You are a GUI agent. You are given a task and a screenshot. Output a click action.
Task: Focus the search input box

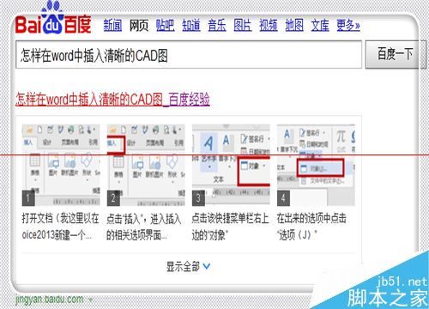click(x=189, y=55)
